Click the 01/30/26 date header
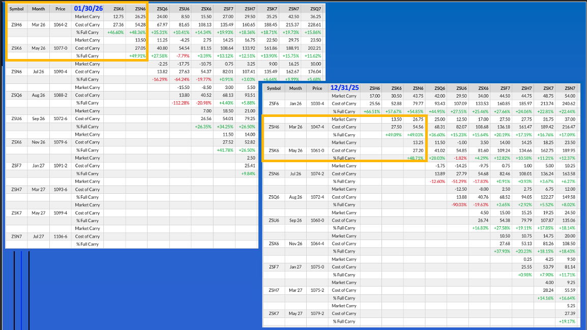Screen dimensions: 587x330 [x=89, y=9]
